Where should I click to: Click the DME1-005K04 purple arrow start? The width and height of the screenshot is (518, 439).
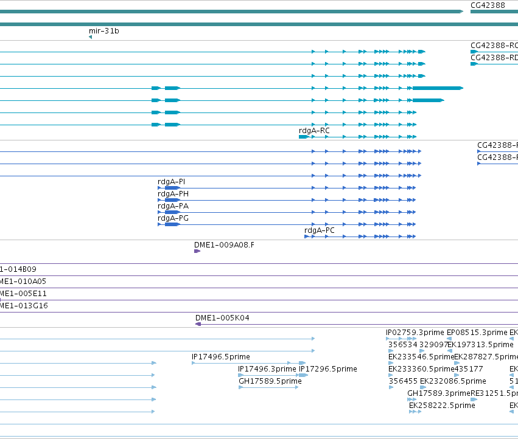pyautogui.click(x=198, y=324)
